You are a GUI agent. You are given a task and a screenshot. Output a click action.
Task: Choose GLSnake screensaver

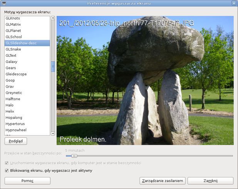pos(27,49)
